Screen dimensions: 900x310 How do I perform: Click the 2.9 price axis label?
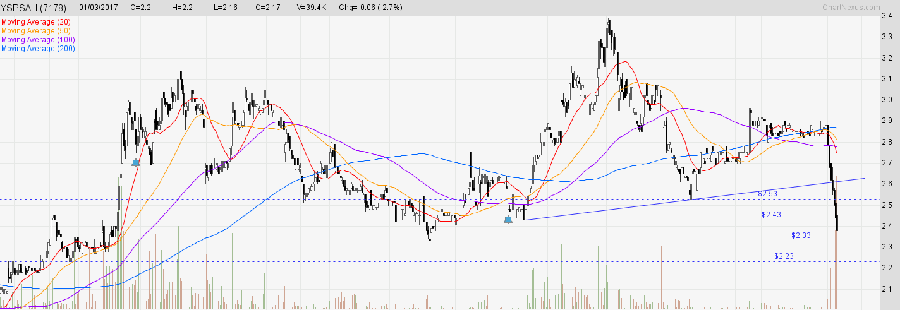(887, 121)
